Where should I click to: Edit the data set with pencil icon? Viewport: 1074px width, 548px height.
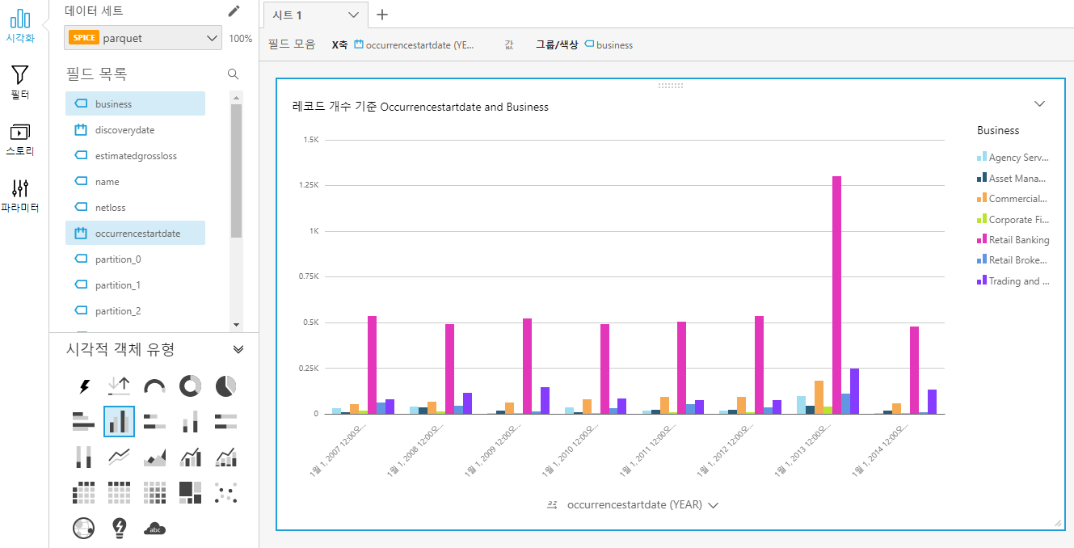click(x=234, y=11)
